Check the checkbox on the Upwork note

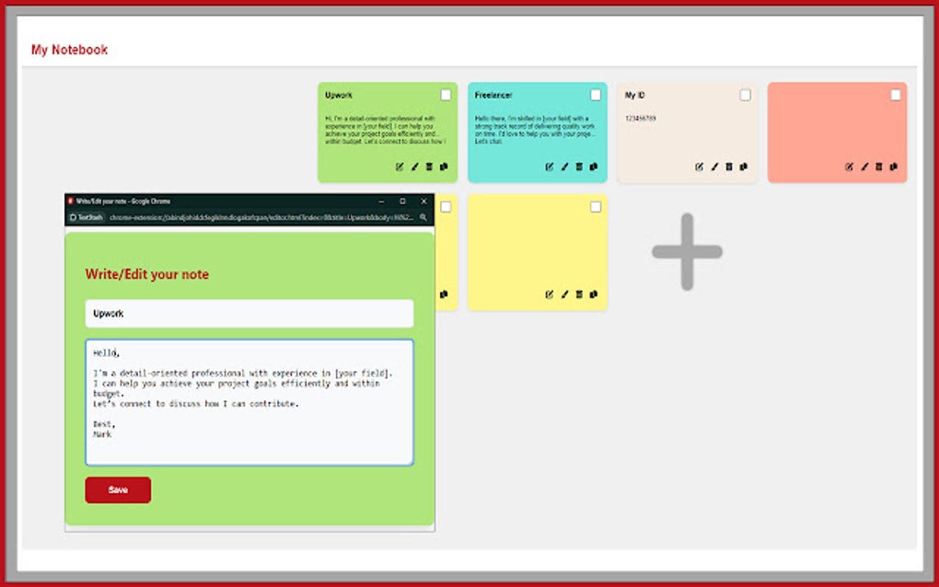tap(446, 94)
